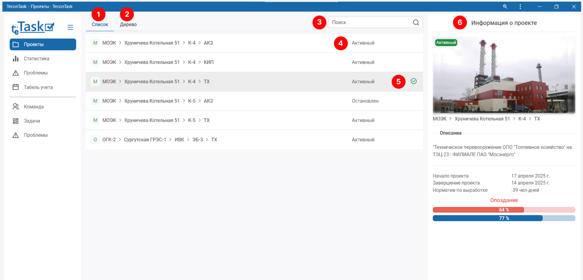
Task: Switch to the Дерево tab
Action: coord(128,24)
